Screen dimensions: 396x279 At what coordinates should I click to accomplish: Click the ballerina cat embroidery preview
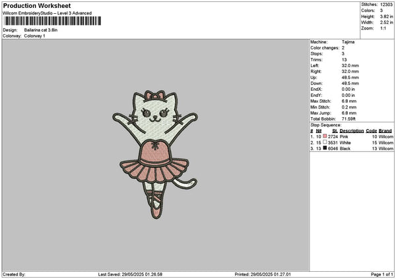click(155, 155)
